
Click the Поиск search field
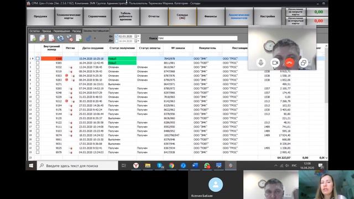(x=197, y=38)
